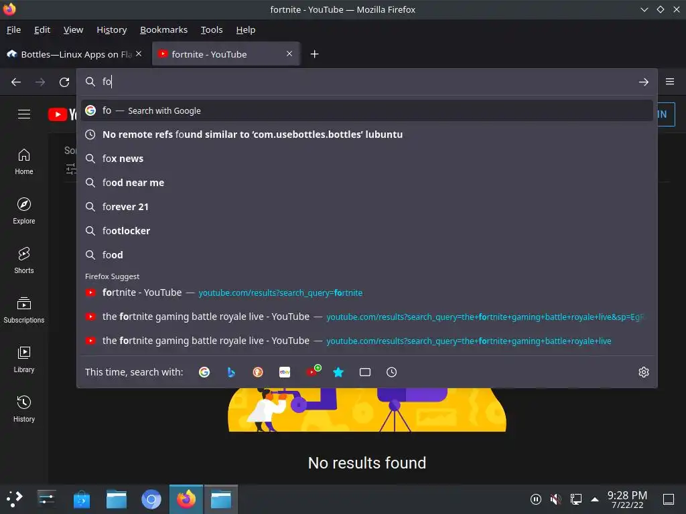
Task: Open the new tab with plus button
Action: [314, 54]
